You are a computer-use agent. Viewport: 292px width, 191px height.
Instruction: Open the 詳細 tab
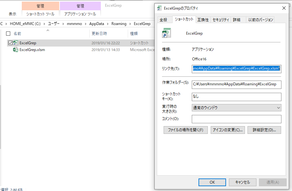click(x=237, y=20)
